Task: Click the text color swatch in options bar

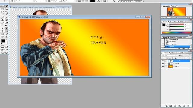Action: coord(93,1)
